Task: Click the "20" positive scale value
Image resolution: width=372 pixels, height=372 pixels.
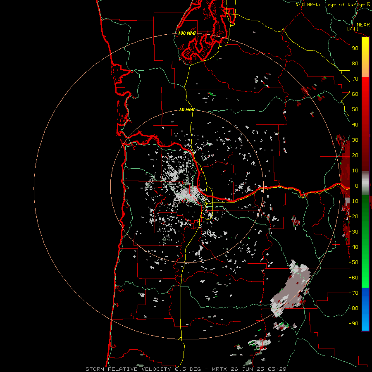Action: [355, 155]
